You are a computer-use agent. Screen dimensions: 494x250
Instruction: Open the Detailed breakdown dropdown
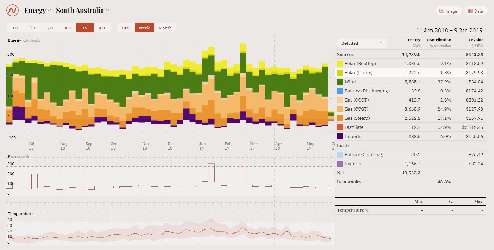pyautogui.click(x=362, y=43)
